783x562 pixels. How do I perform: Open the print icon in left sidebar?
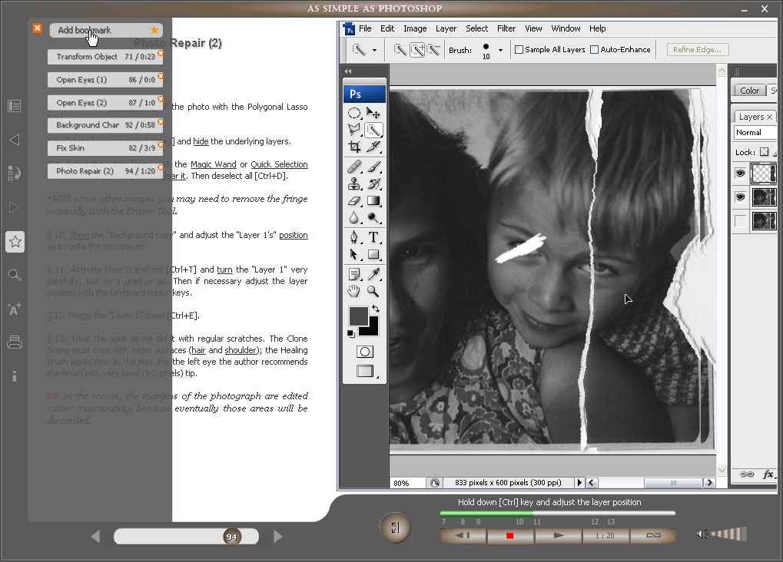[15, 342]
